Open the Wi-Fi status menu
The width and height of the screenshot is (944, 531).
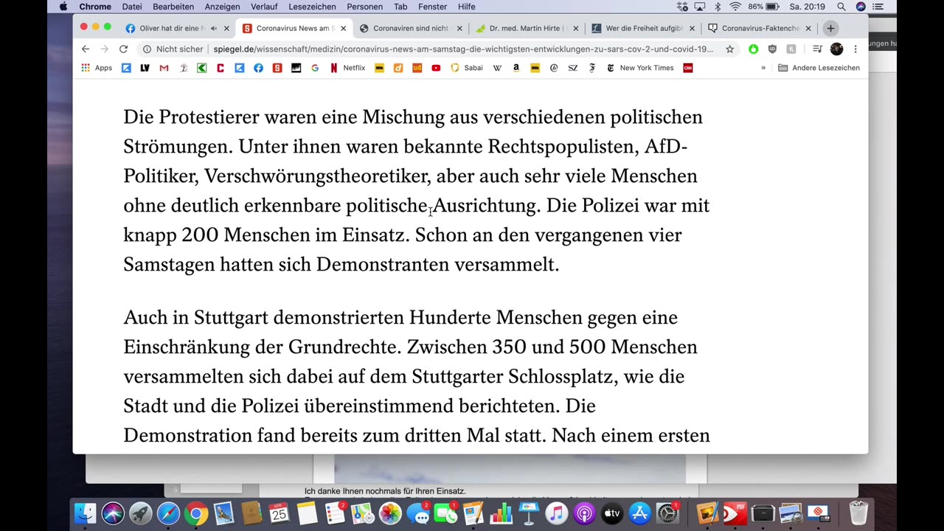[x=735, y=7]
